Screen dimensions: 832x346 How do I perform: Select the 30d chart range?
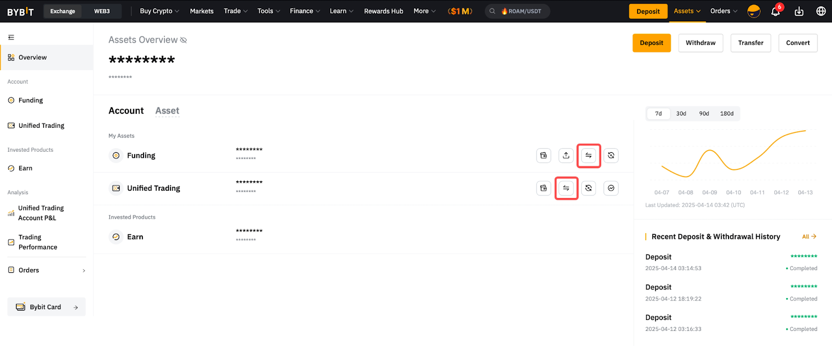[681, 114]
